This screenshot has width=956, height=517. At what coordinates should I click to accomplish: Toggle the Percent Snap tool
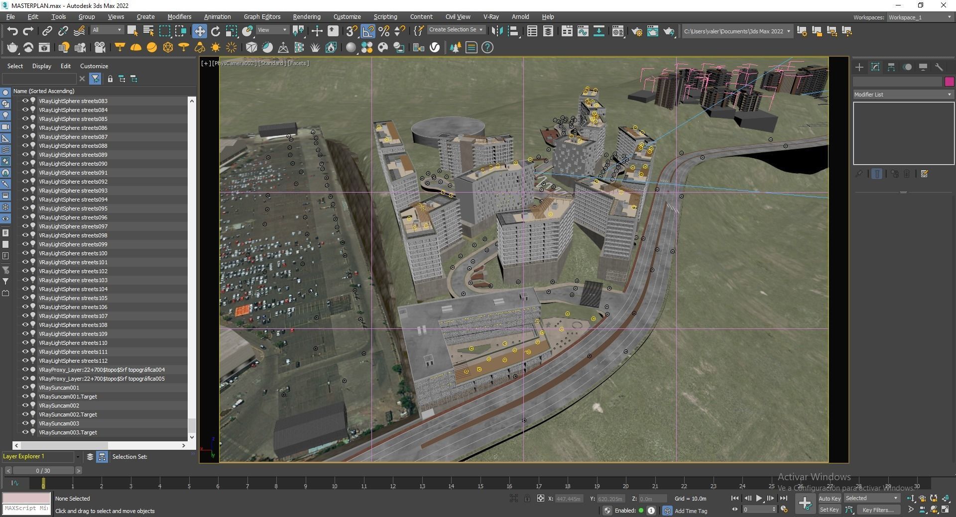[384, 31]
